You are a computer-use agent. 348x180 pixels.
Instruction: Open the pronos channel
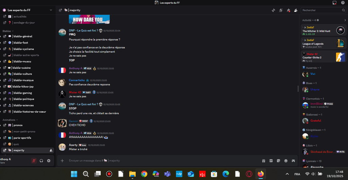click(28, 125)
